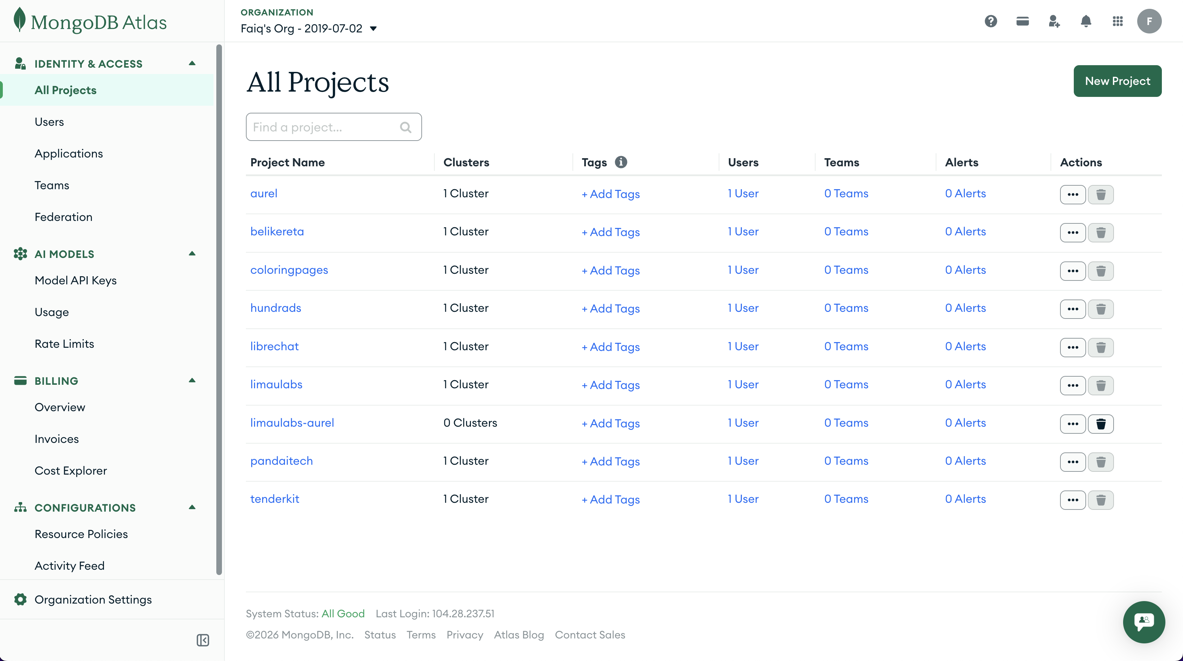Open the support chat bubble icon

tap(1144, 622)
